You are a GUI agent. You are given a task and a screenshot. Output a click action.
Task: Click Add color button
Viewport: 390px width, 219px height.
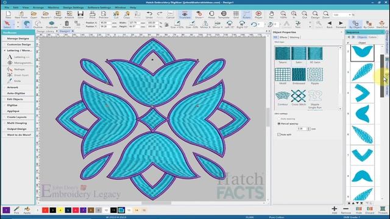click(x=335, y=210)
